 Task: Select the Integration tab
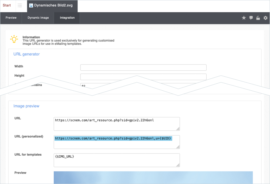click(x=67, y=18)
